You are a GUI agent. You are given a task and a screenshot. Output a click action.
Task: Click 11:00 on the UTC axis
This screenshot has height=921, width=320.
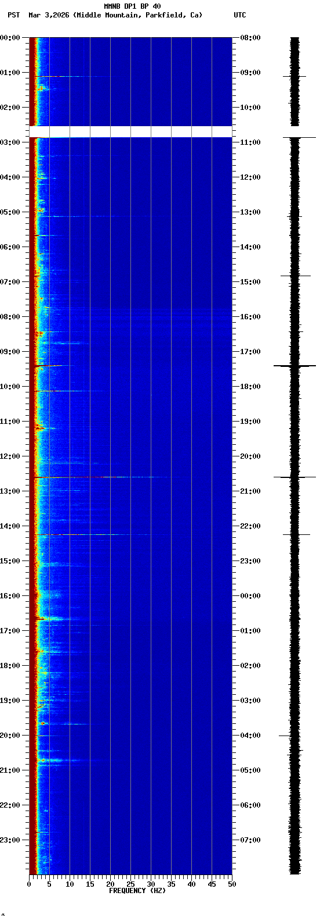pos(250,142)
